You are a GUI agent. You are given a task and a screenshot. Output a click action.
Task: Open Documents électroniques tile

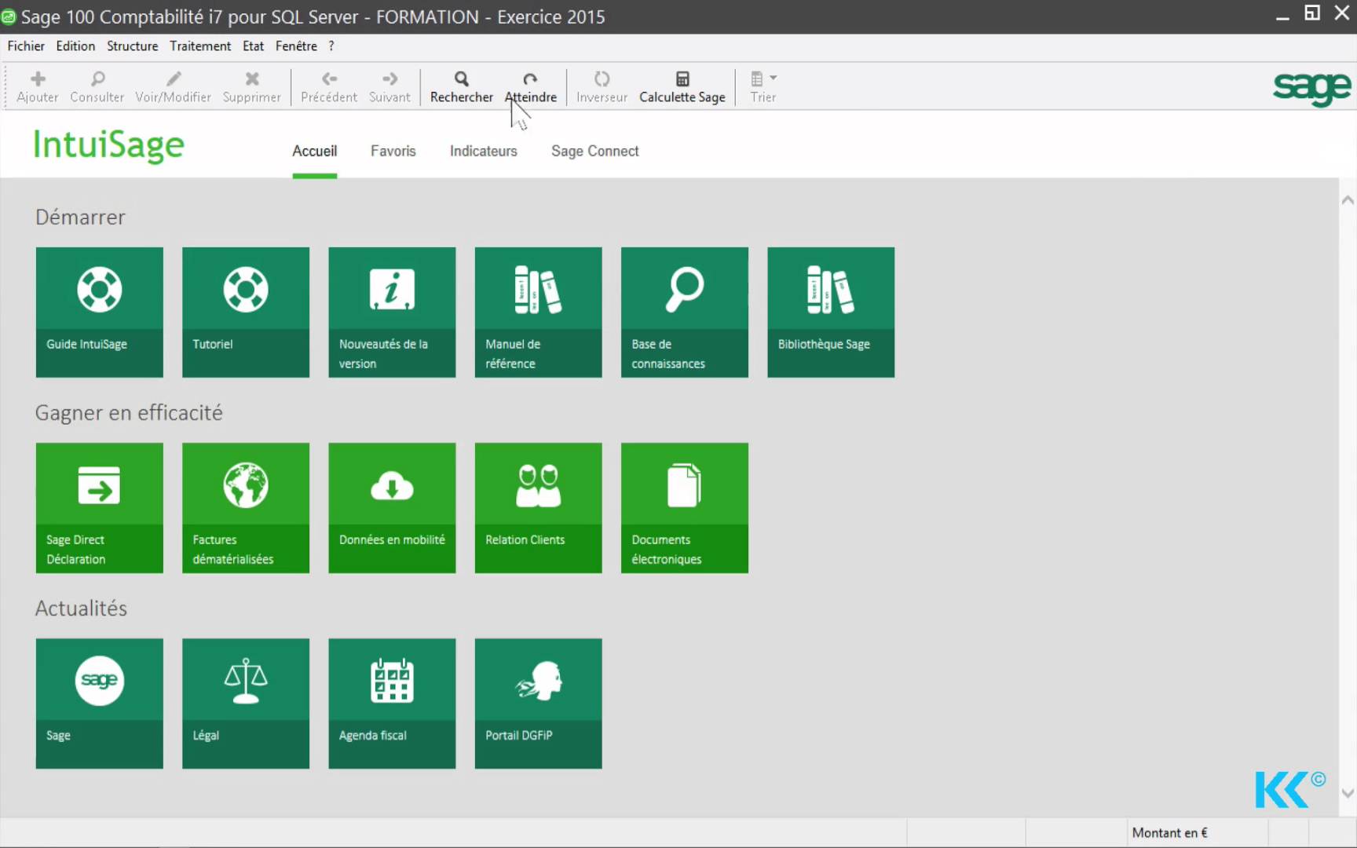click(x=685, y=508)
